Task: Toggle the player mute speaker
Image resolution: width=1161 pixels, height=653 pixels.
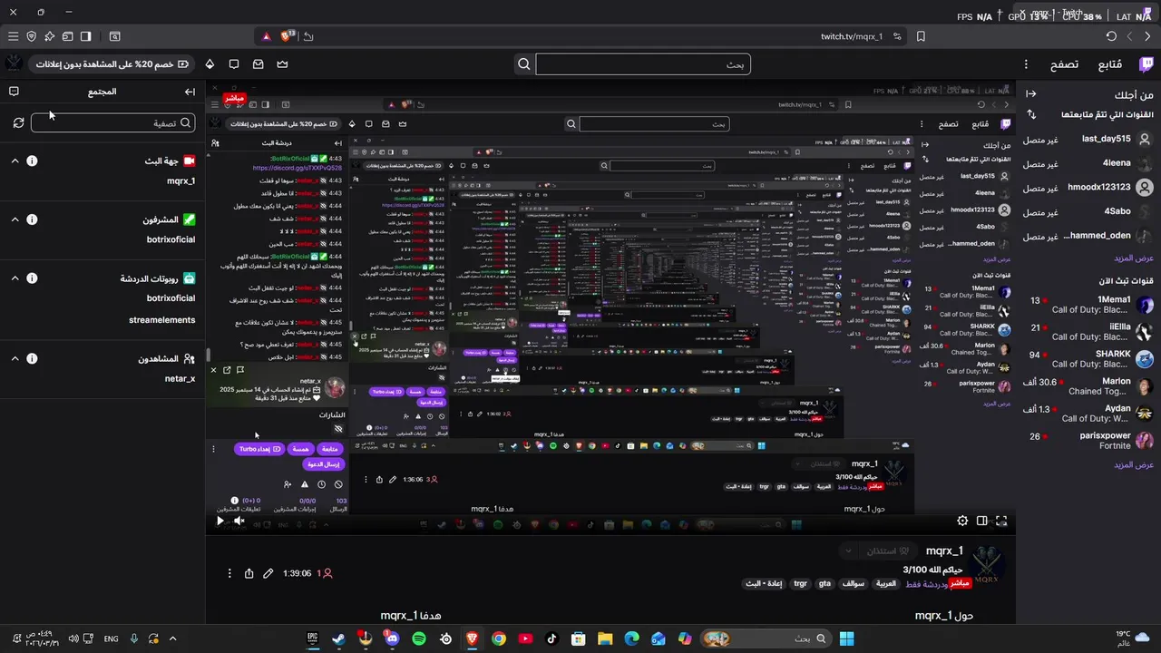Action: 239,521
